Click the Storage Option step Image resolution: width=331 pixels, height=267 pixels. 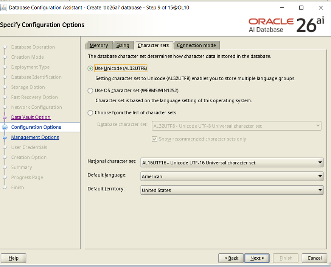28,87
